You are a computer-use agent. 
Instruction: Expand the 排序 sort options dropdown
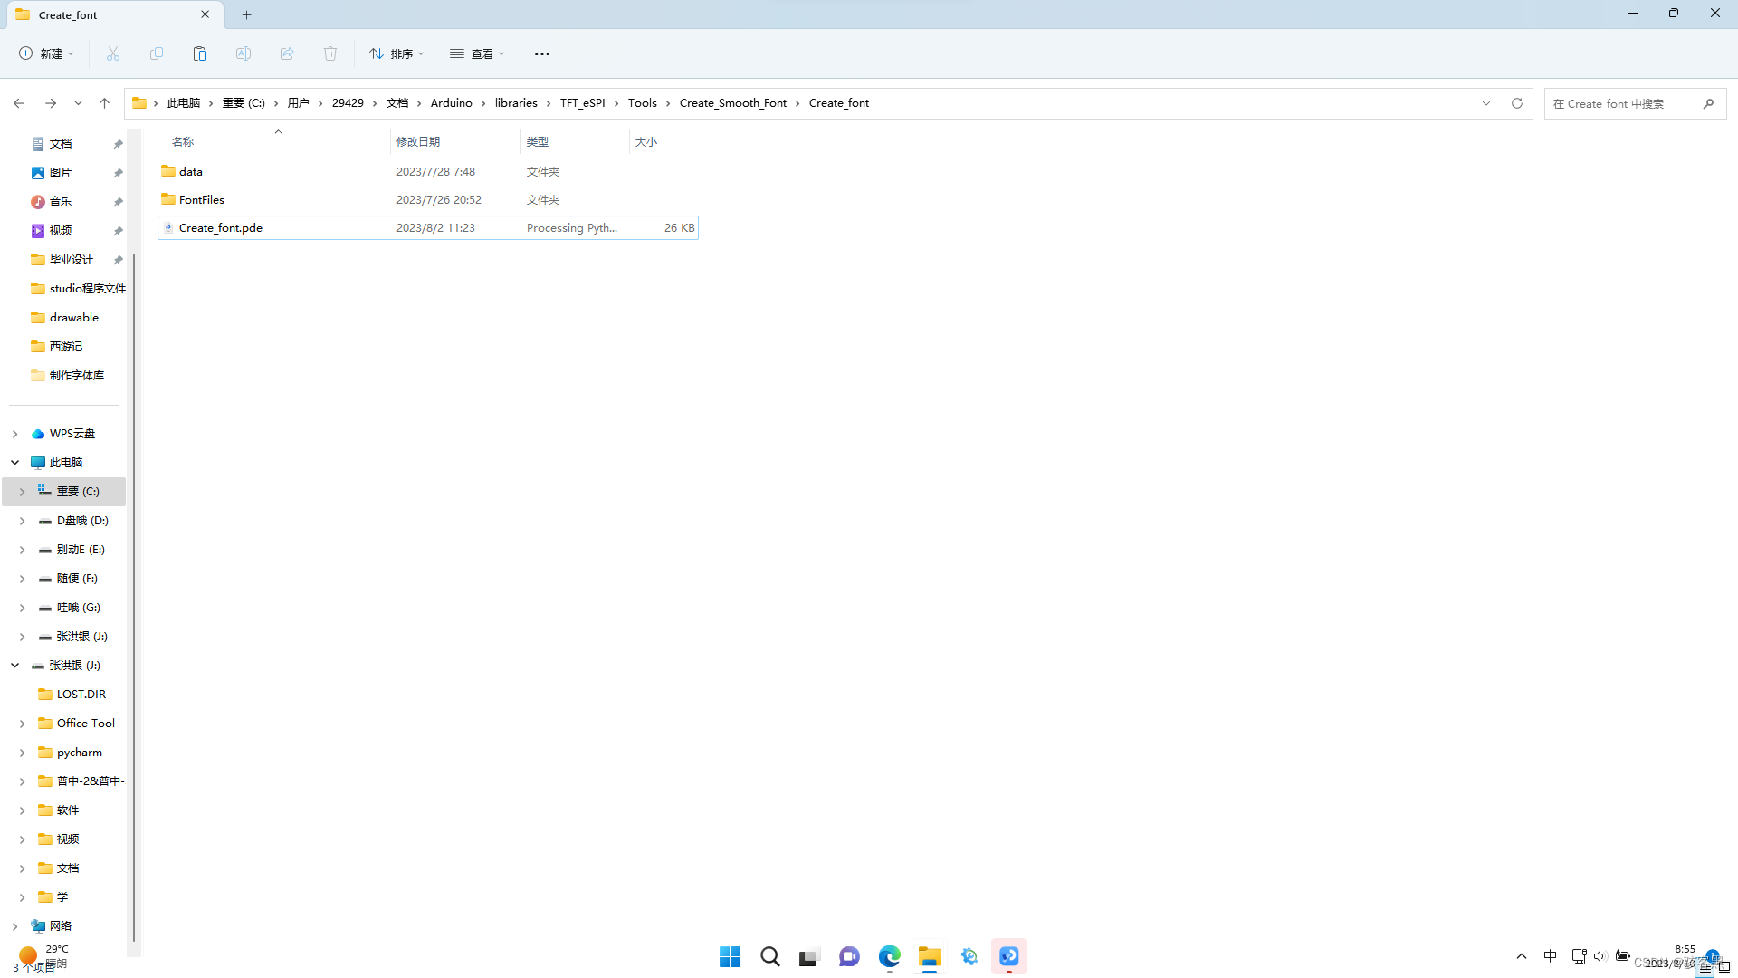pos(396,53)
